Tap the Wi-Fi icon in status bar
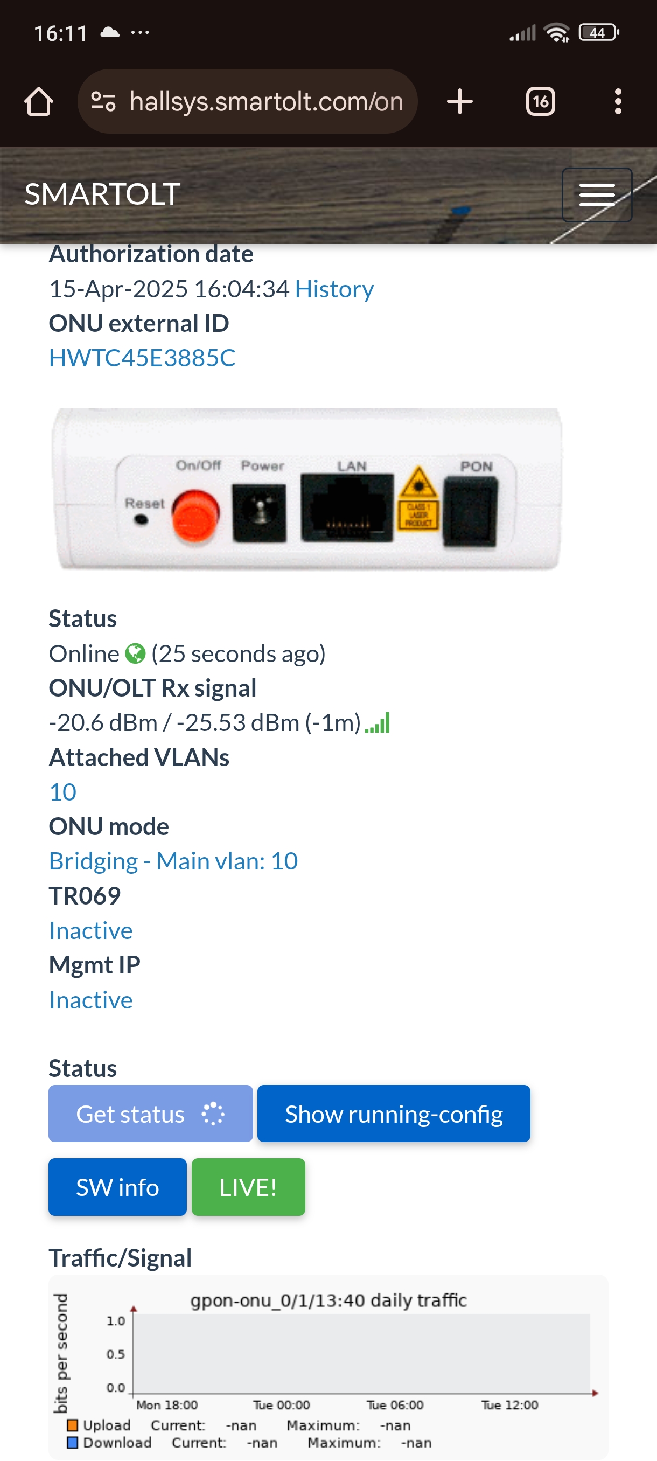This screenshot has height=1461, width=657. click(557, 33)
